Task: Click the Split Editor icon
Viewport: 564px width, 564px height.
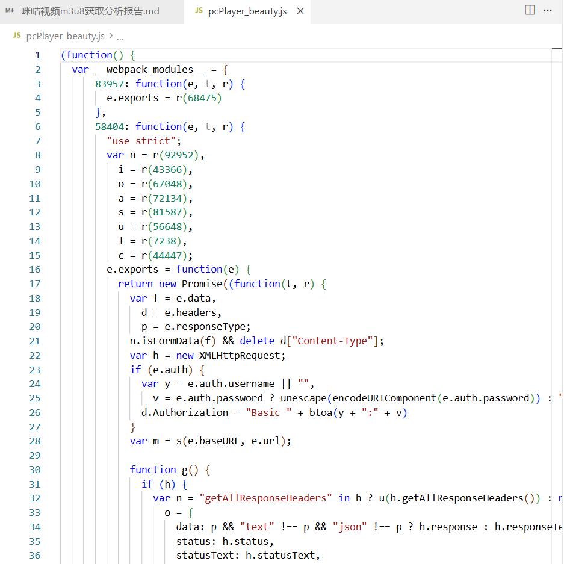Action: 530,10
